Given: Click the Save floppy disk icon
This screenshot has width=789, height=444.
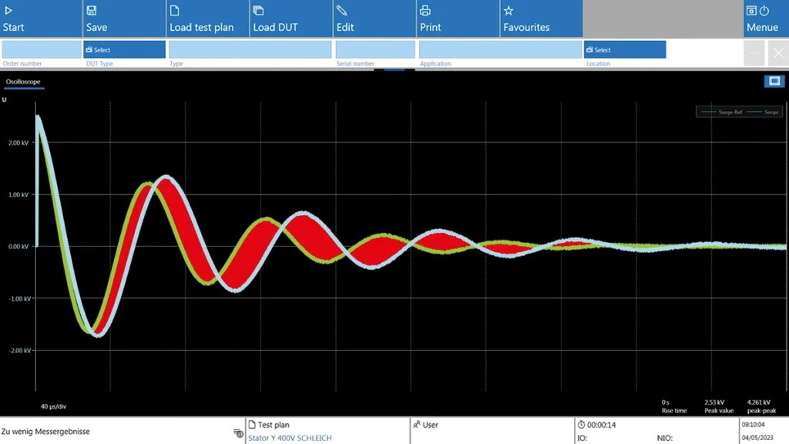Looking at the screenshot, I should click(92, 11).
